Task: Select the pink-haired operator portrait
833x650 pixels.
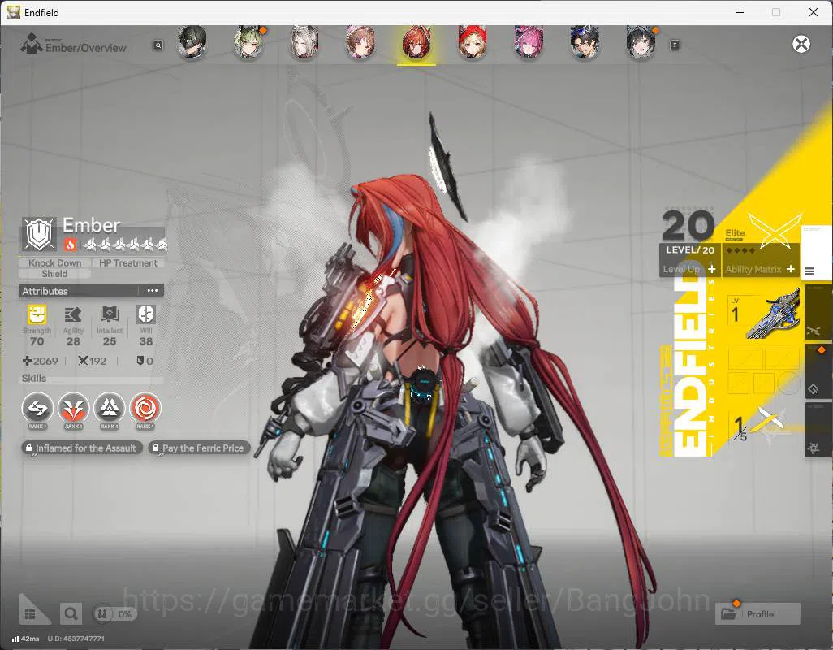Action: pyautogui.click(x=528, y=42)
